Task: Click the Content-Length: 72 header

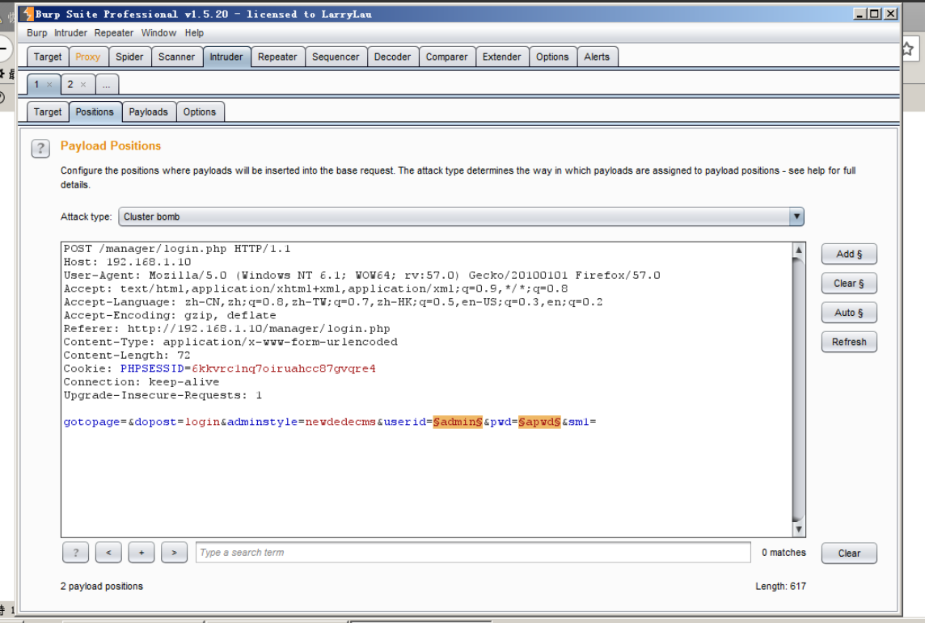Action: coord(127,355)
